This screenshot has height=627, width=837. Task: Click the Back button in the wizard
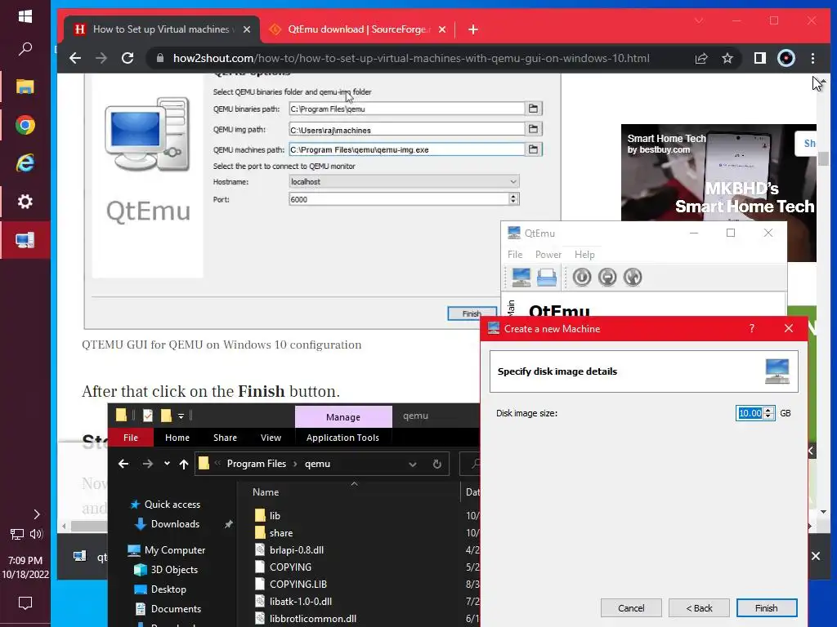click(x=700, y=607)
